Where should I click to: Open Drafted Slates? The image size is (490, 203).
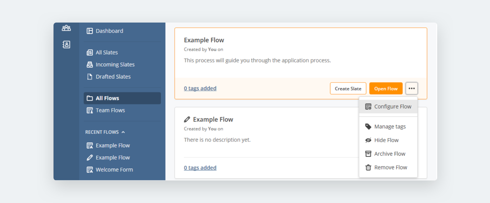[x=113, y=76]
